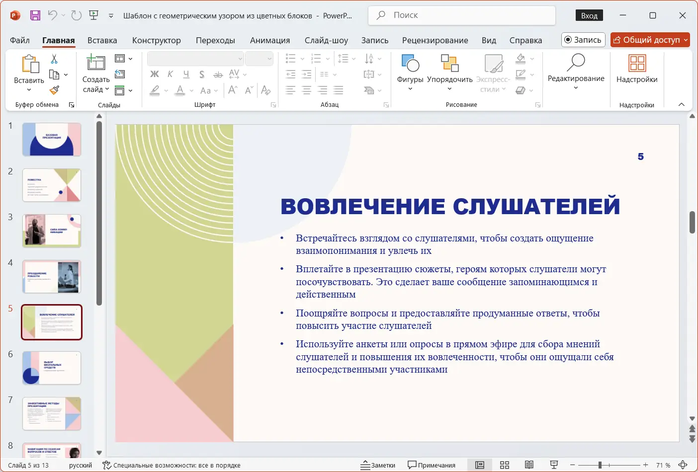
Task: Open the Рецензирование menu tab
Action: [x=435, y=40]
